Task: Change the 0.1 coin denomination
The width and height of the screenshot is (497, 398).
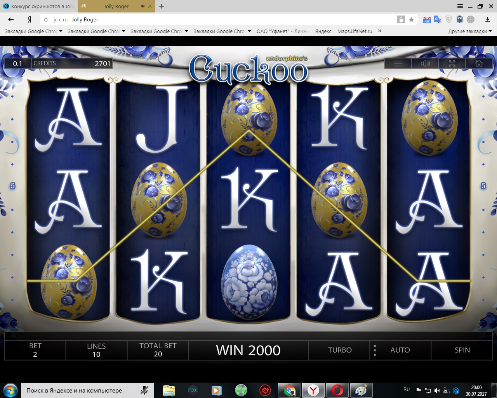Action: [17, 63]
